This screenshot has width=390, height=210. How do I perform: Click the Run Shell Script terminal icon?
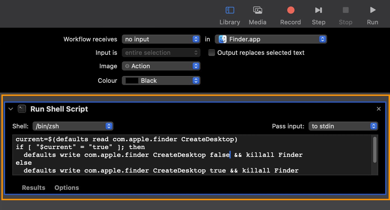(x=22, y=109)
